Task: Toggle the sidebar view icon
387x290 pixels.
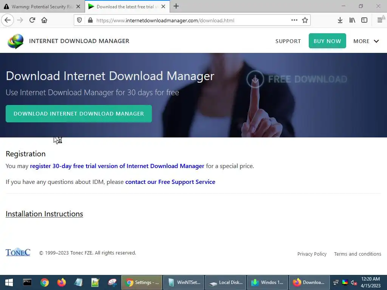Action: (364, 20)
